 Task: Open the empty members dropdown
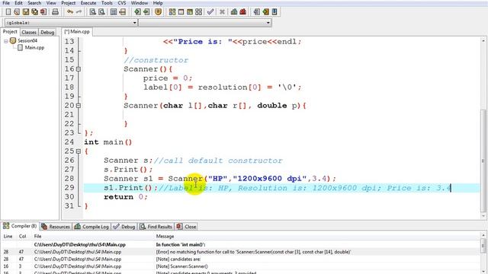pos(268,23)
